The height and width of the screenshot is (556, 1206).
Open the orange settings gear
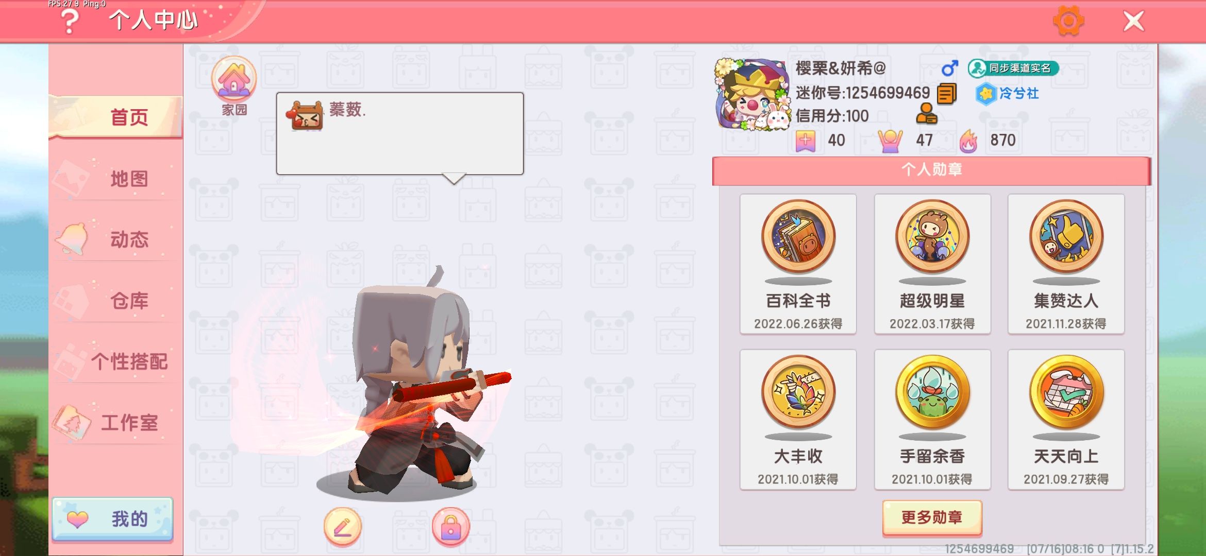coord(1068,22)
